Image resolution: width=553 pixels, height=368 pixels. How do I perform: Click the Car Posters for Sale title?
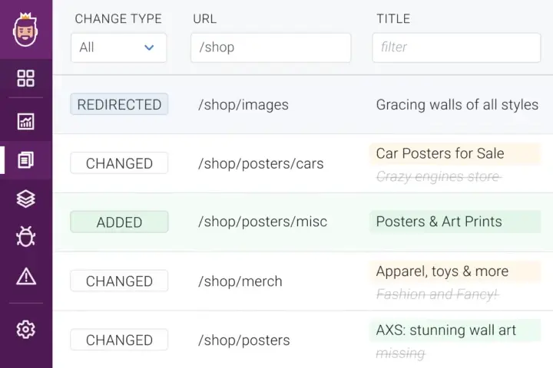440,153
